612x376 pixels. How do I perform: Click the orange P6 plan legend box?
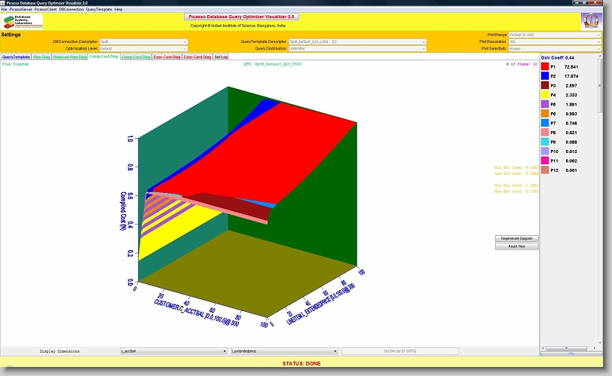tap(545, 114)
